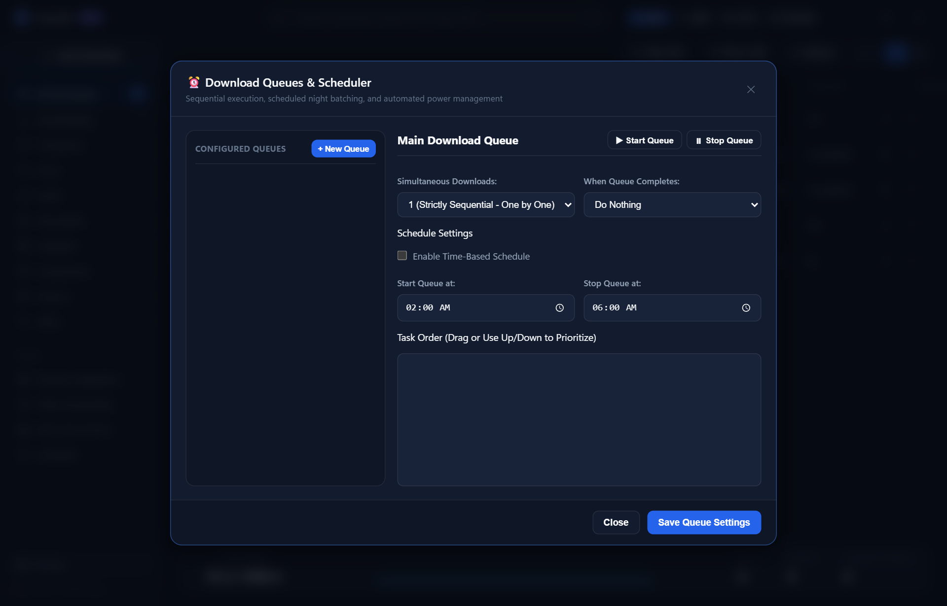Screen dimensions: 947x606
Task: Click the Task Order list area
Action: pos(579,420)
